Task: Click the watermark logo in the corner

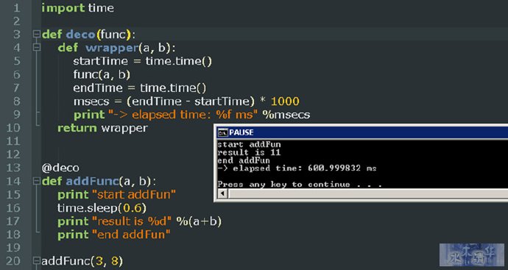Action: click(x=472, y=255)
